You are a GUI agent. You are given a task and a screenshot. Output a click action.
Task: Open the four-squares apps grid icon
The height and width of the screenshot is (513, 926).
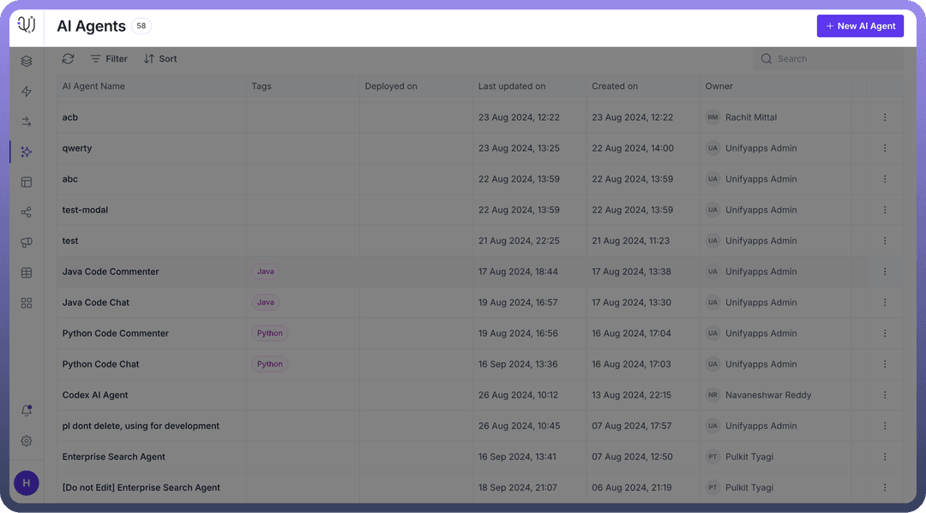coord(27,303)
